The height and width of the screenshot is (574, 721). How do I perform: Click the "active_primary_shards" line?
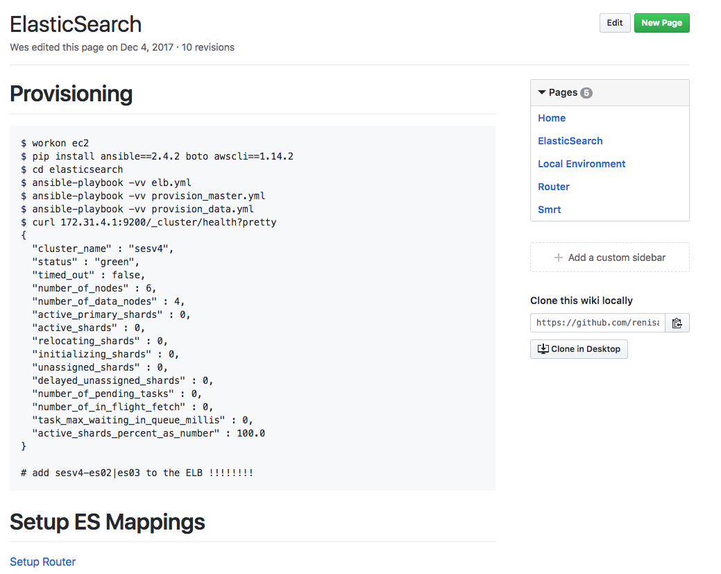pyautogui.click(x=111, y=314)
